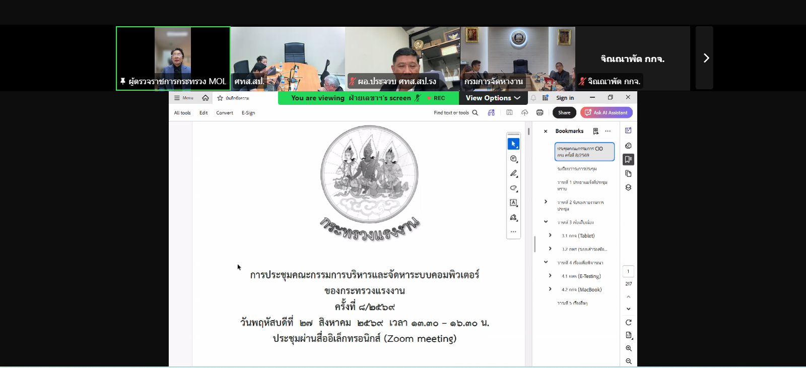The width and height of the screenshot is (806, 368).
Task: Collapse the วาระที่ 4 bookmark
Action: (x=546, y=262)
